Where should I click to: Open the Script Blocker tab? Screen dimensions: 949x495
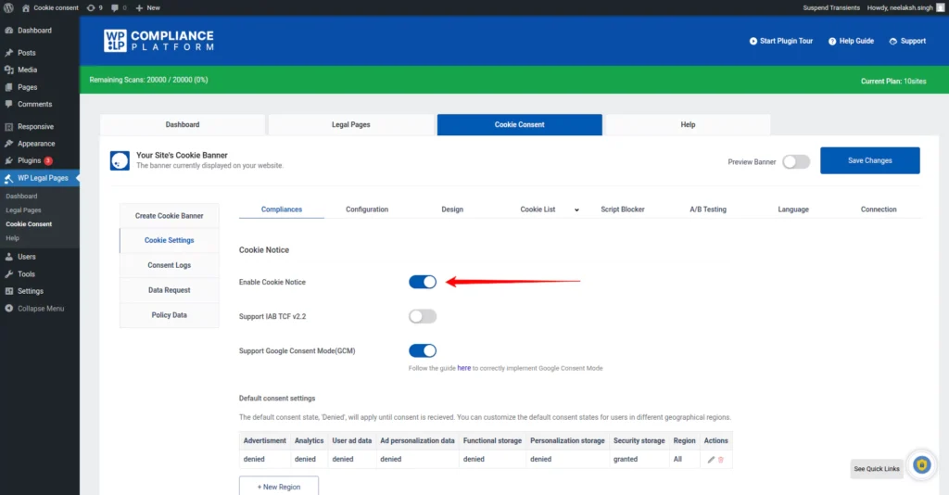622,209
